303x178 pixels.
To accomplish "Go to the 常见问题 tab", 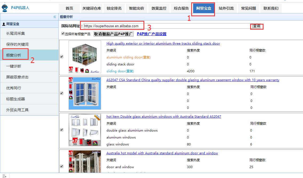I will [x=249, y=8].
